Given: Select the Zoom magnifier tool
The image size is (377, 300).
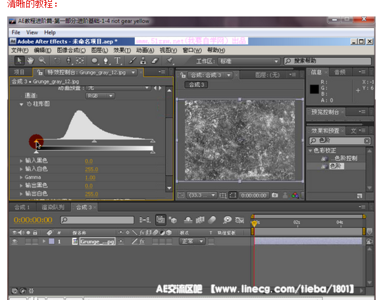Looking at the screenshot, I should 42,61.
